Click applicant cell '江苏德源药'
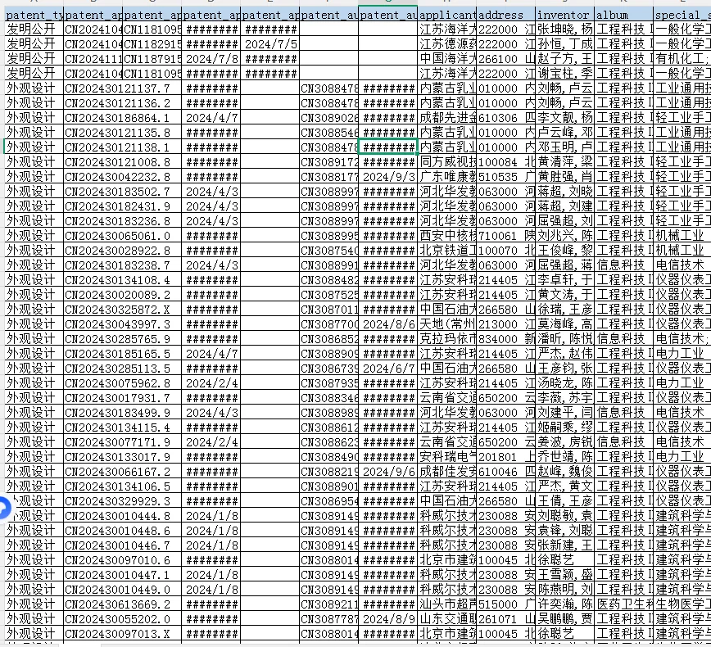Image resolution: width=711 pixels, height=647 pixels. [446, 44]
